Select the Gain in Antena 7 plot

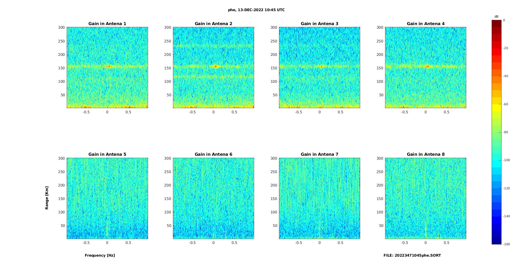pos(319,198)
